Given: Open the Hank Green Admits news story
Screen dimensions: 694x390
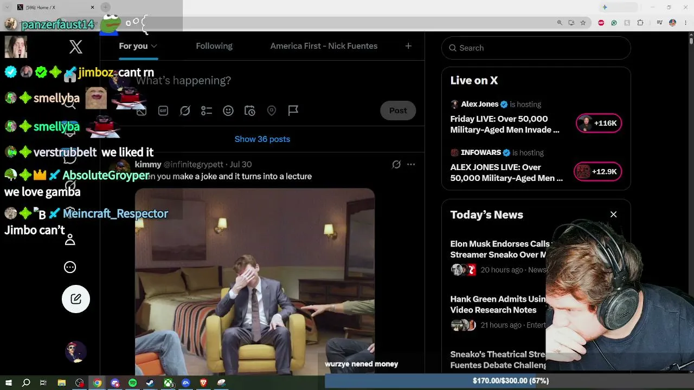Looking at the screenshot, I should point(498,304).
